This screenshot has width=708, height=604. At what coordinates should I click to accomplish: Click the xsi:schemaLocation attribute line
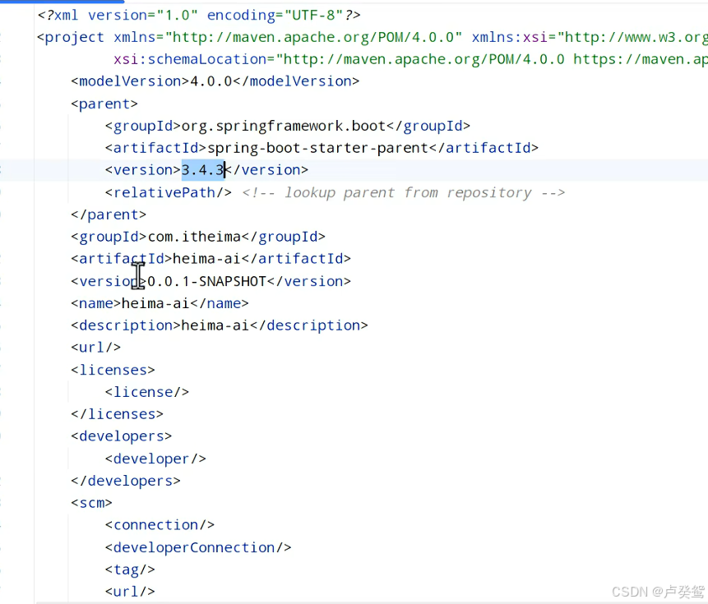point(410,59)
